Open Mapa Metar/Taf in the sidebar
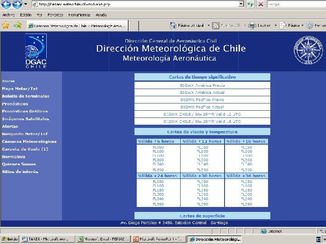Image resolution: width=326 pixels, height=244 pixels. pyautogui.click(x=20, y=89)
